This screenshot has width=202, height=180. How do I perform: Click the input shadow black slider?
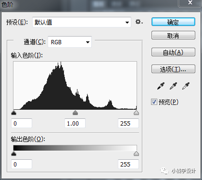(x=14, y=113)
